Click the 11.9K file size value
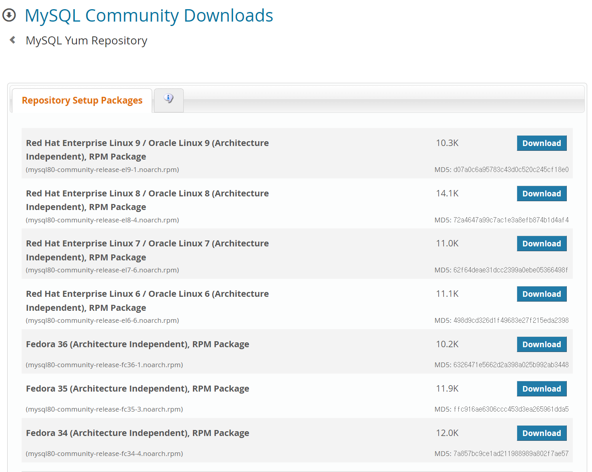The height and width of the screenshot is (472, 592). (447, 389)
